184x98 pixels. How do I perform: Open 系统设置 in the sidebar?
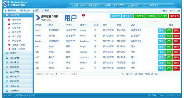click(16, 28)
